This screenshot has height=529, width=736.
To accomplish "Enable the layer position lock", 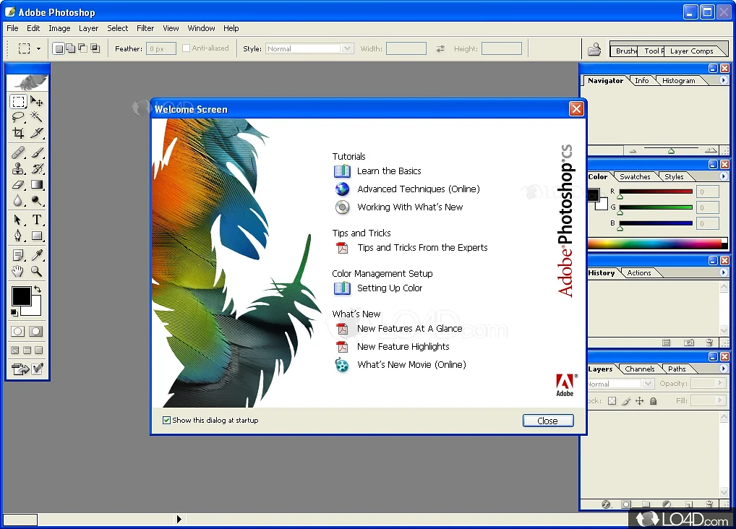I will pyautogui.click(x=639, y=400).
